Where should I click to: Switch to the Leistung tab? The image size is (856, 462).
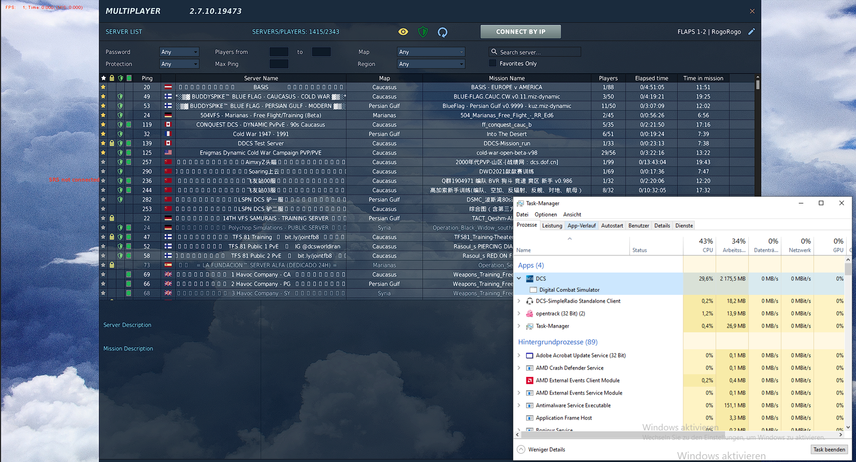(552, 226)
